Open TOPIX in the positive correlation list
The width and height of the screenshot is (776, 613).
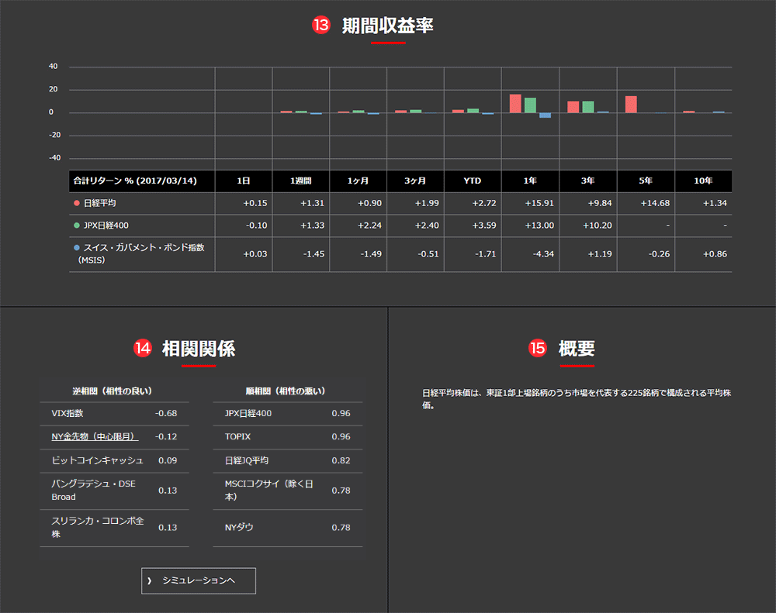(x=237, y=437)
